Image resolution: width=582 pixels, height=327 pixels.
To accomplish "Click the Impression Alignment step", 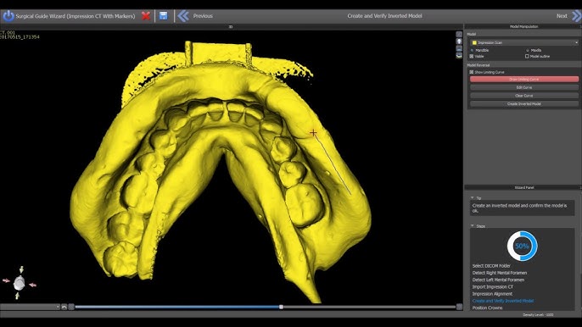I will 492,294.
